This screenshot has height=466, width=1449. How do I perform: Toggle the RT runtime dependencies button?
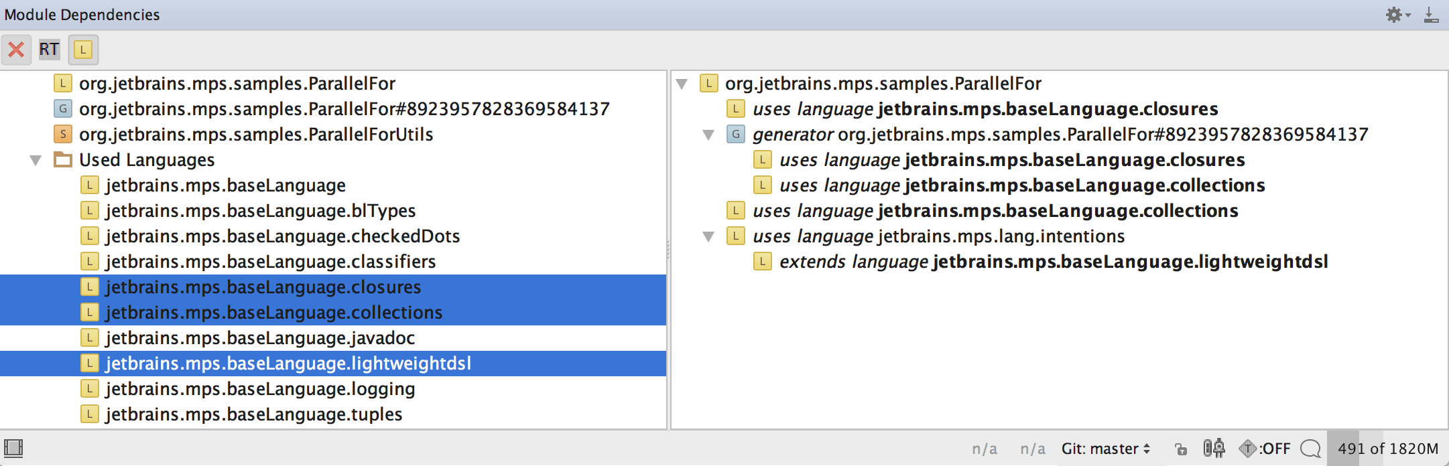click(x=49, y=50)
